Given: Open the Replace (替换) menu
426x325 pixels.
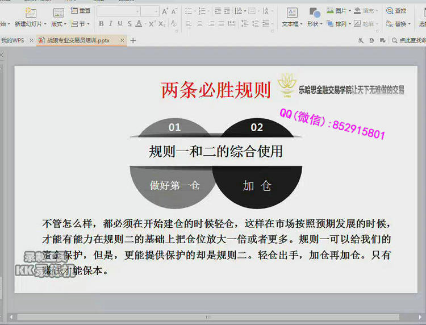Looking at the screenshot, I should (400, 24).
